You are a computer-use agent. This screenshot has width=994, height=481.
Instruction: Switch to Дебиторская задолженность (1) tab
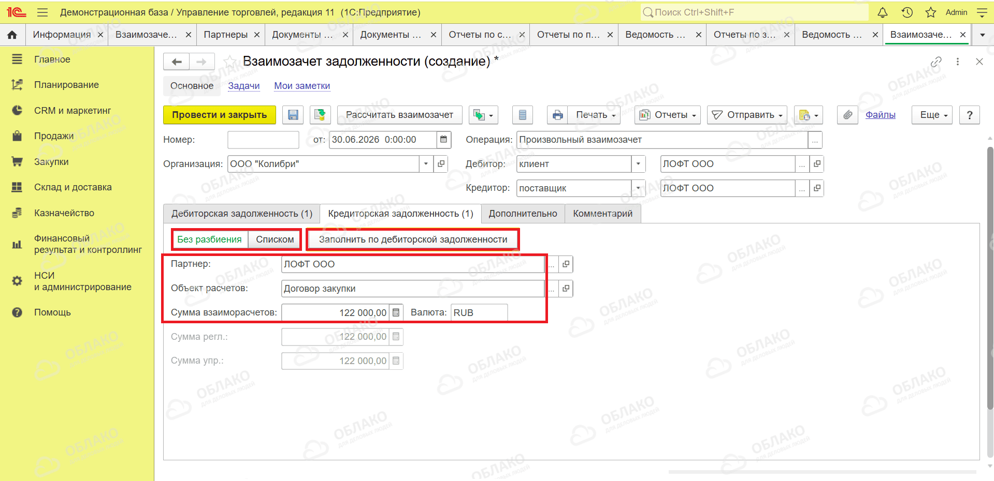tap(242, 214)
